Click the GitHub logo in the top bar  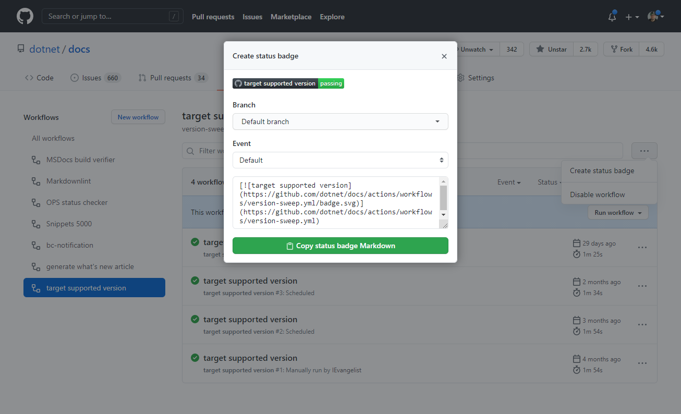tap(25, 16)
